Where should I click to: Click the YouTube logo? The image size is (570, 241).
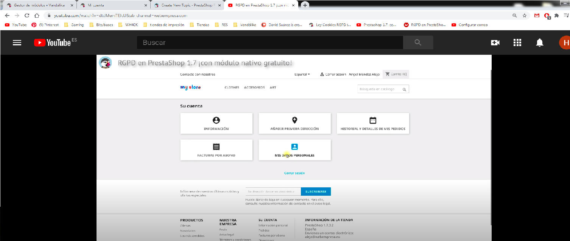point(53,43)
